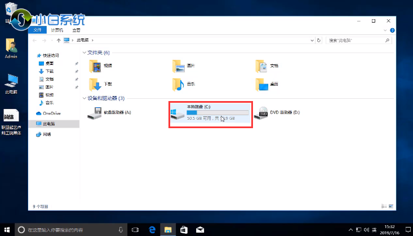The image size is (413, 236).
Task: Open the 计算机 ribbon tab
Action: point(57,30)
